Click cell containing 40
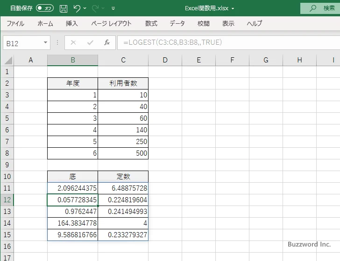 [x=123, y=107]
